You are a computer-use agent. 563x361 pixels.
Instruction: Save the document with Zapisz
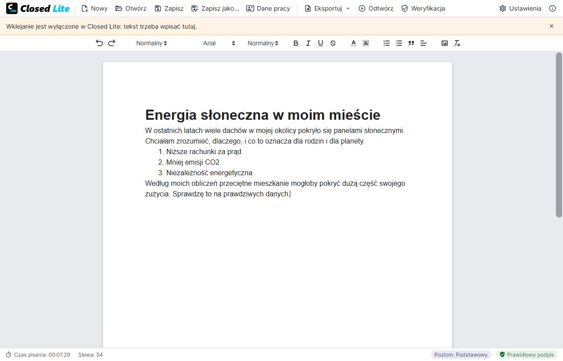(169, 8)
